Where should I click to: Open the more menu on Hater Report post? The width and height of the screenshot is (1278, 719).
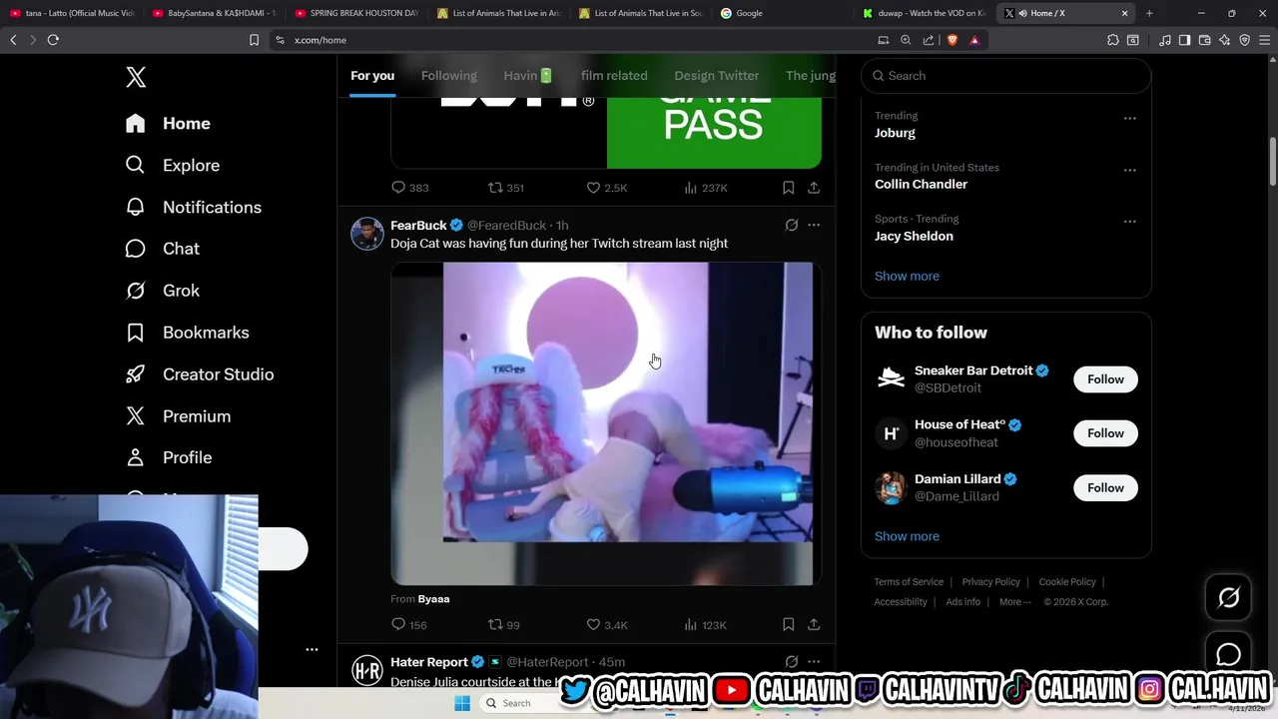[x=814, y=662]
